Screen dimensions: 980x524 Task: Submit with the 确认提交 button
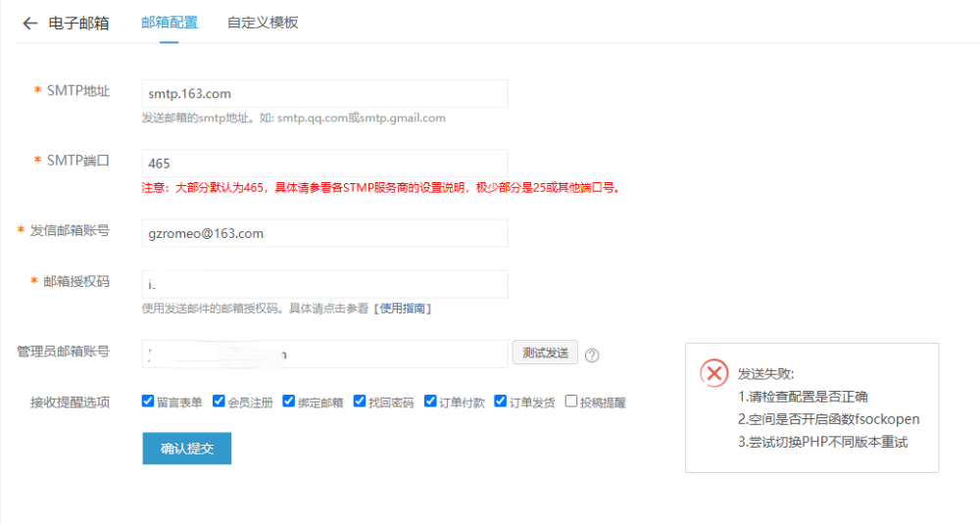(187, 449)
